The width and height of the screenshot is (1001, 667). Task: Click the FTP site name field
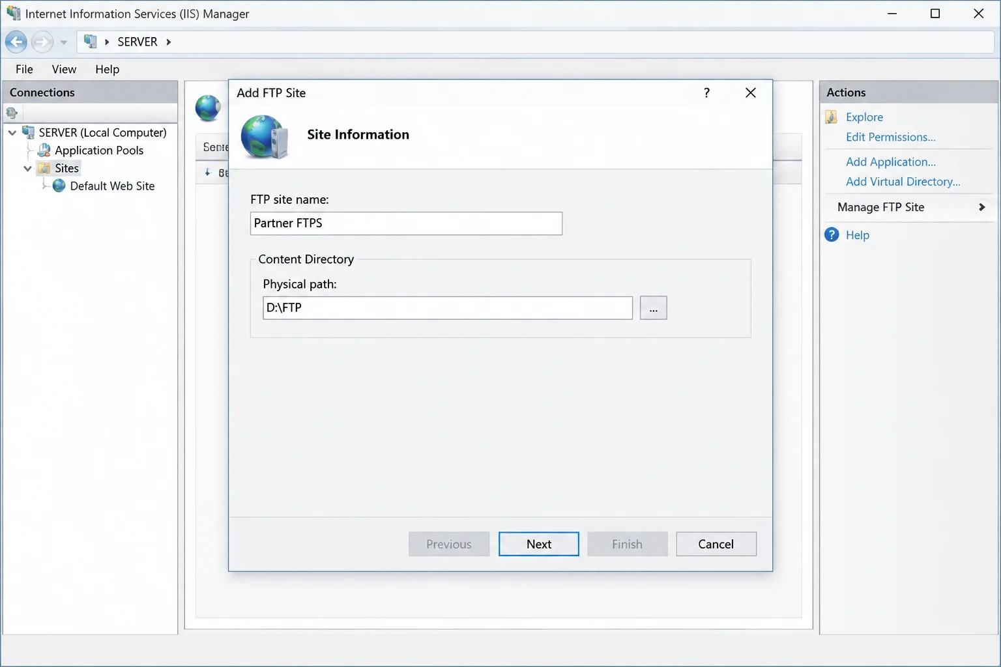[406, 223]
